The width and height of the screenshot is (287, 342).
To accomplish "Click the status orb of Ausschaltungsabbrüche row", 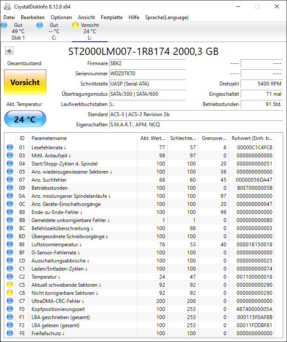I will (10, 260).
